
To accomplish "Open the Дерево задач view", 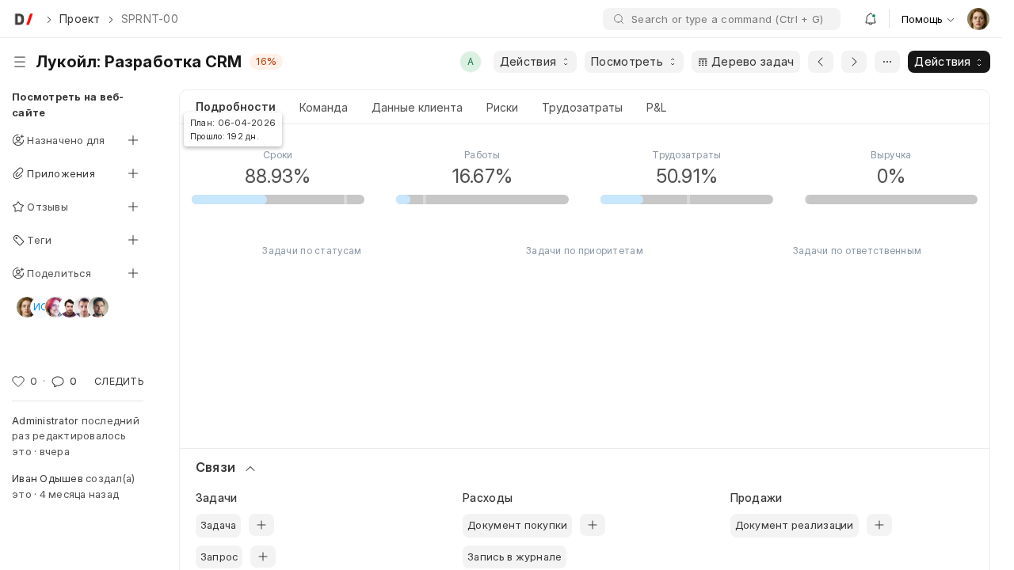I will tap(745, 62).
